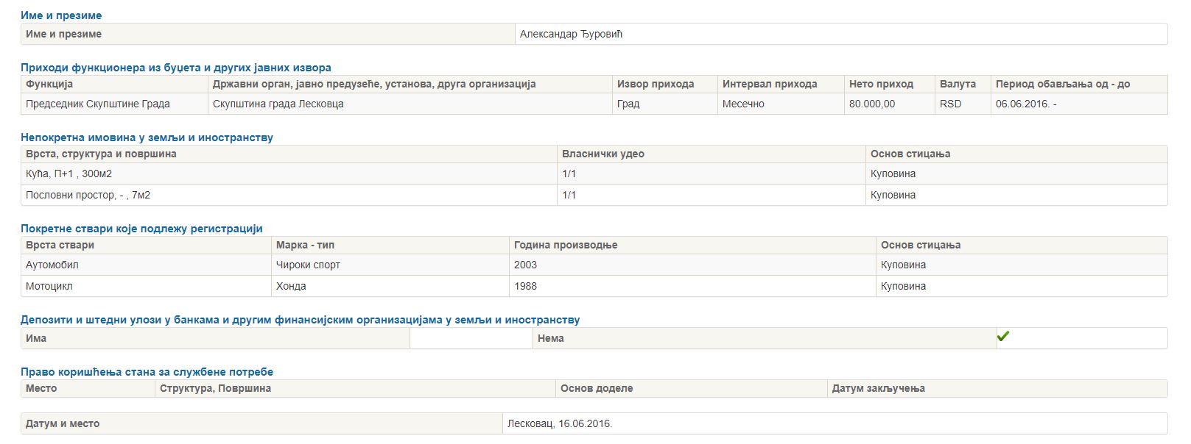Click the Покретне ствари које подлежу регистрацији heading

(141, 229)
